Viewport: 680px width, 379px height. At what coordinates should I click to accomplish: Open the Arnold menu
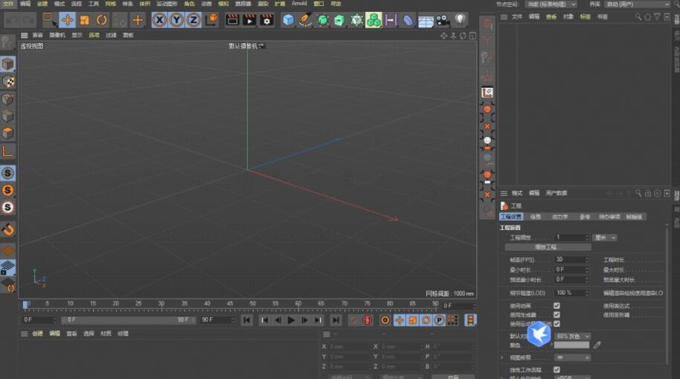(299, 4)
